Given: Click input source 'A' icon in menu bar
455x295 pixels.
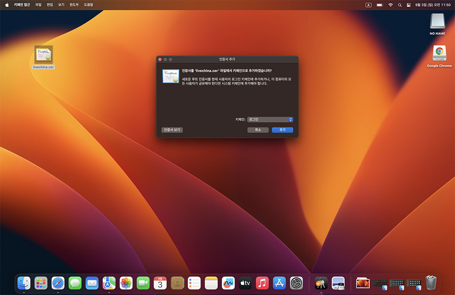Looking at the screenshot, I should point(368,5).
